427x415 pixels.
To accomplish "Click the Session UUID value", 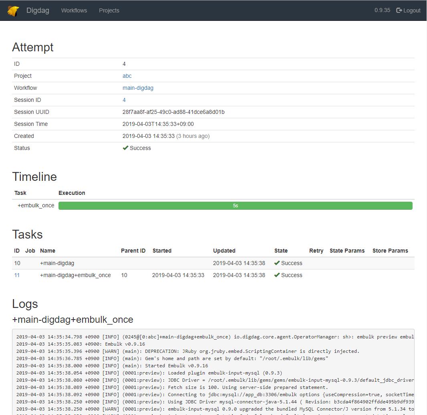I will click(x=173, y=112).
